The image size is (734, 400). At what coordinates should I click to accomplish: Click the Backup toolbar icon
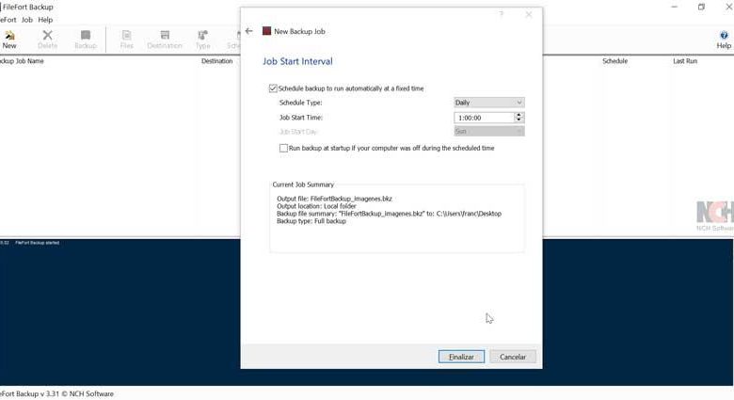pos(86,40)
